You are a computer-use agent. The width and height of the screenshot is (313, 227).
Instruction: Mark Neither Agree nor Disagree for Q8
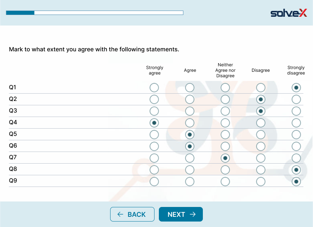225,169
